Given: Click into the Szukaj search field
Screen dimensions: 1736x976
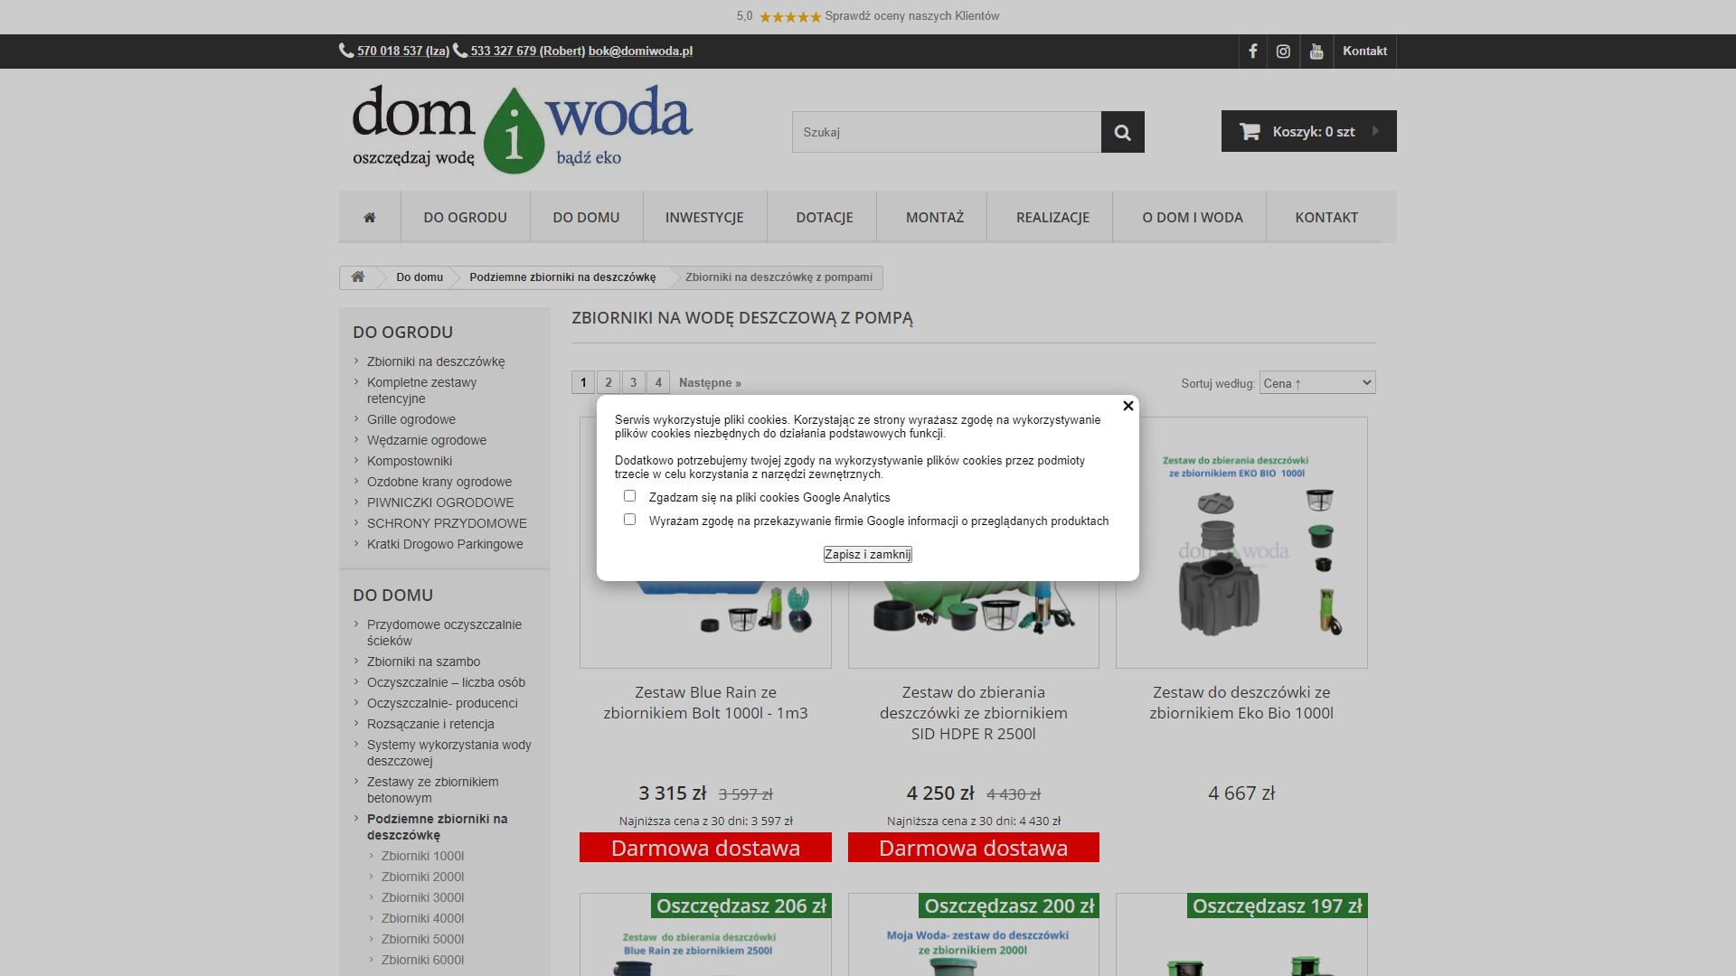Looking at the screenshot, I should [947, 132].
